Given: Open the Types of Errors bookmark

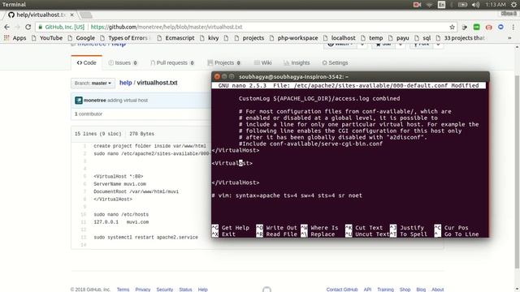Looking at the screenshot, I should tap(124, 38).
